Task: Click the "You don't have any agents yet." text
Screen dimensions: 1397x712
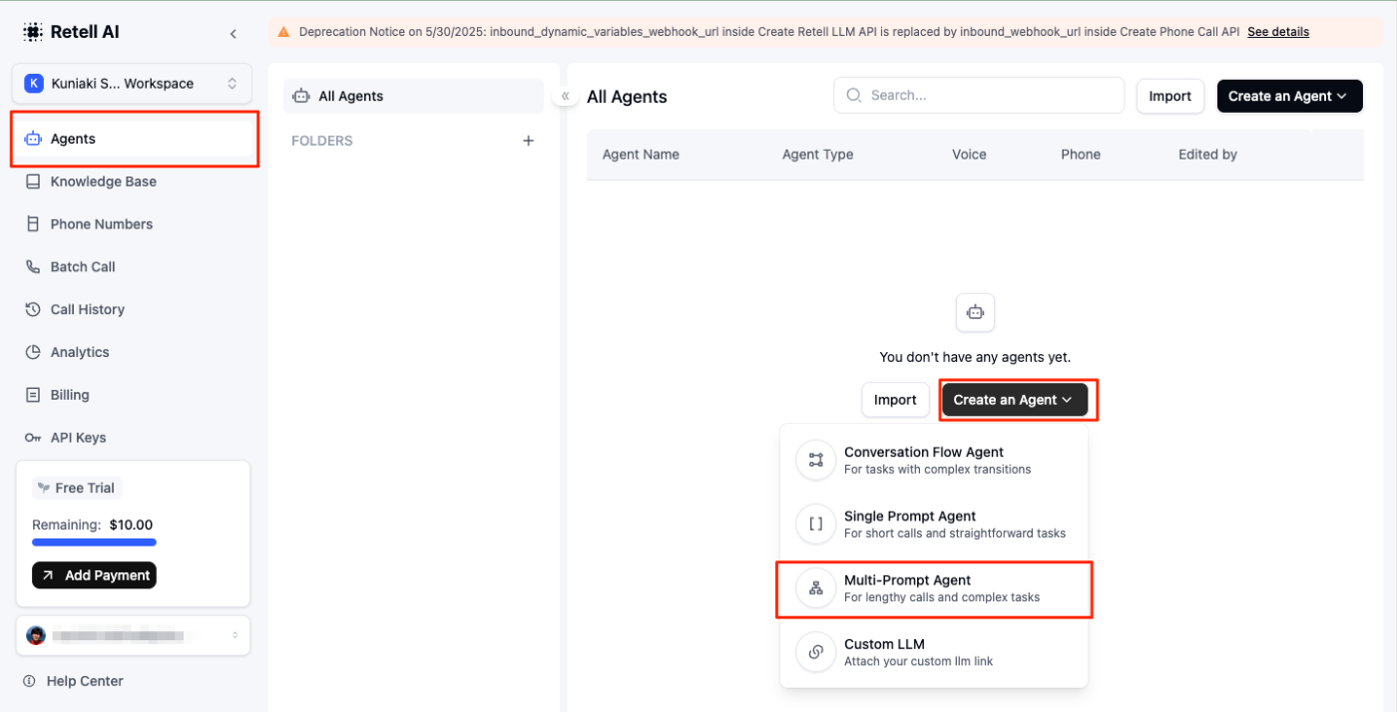Action: [x=975, y=357]
